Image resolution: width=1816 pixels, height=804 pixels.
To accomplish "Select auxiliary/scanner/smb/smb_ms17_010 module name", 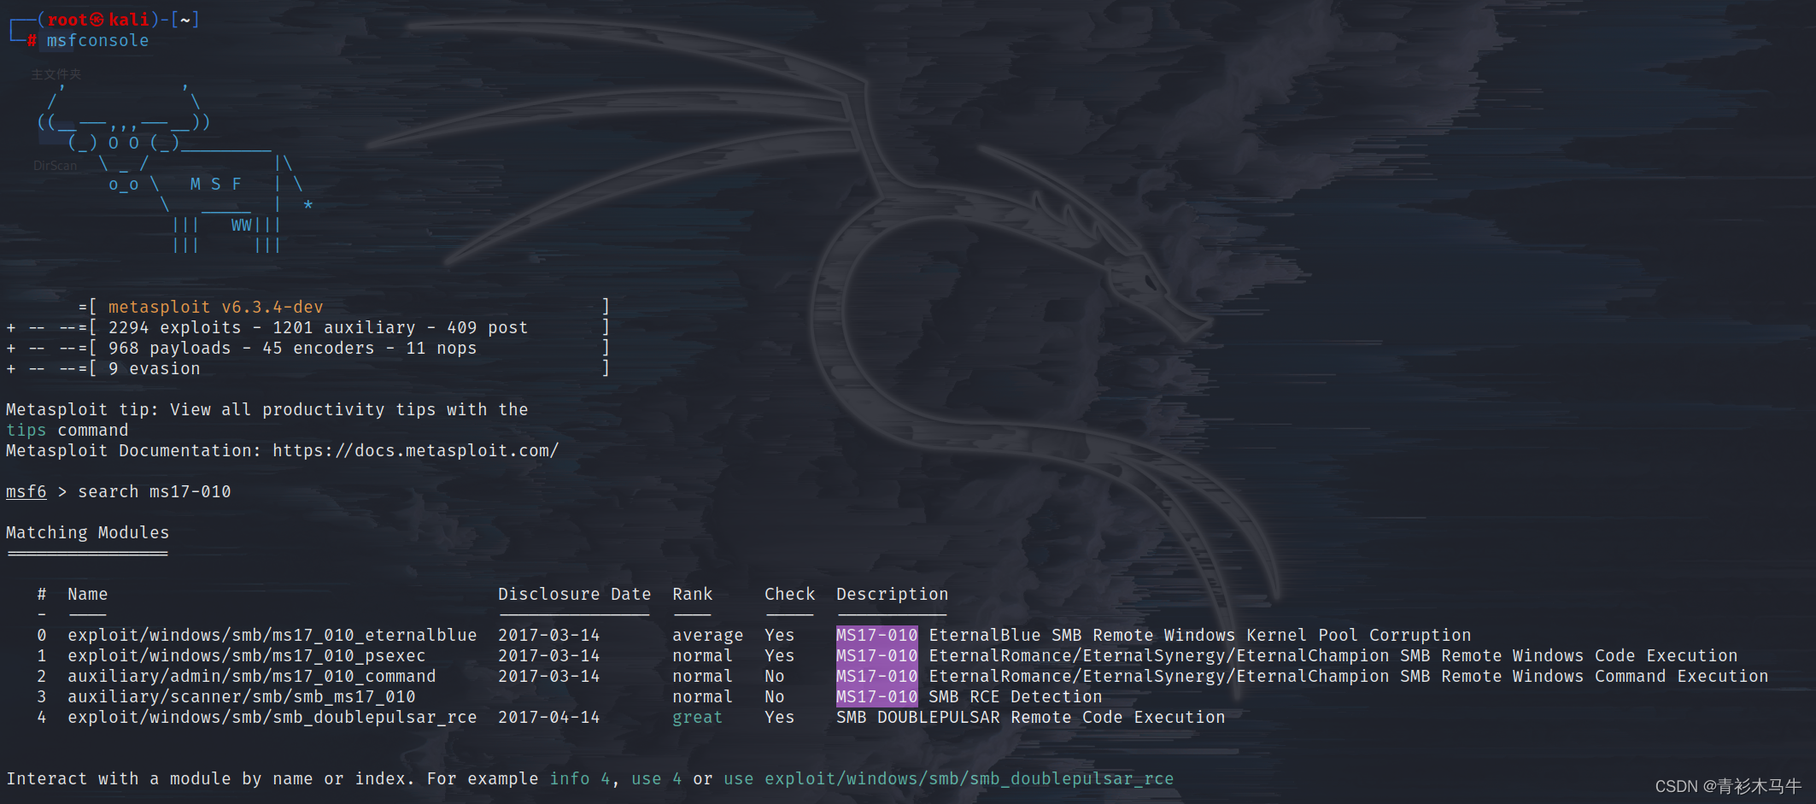I will click(x=242, y=696).
